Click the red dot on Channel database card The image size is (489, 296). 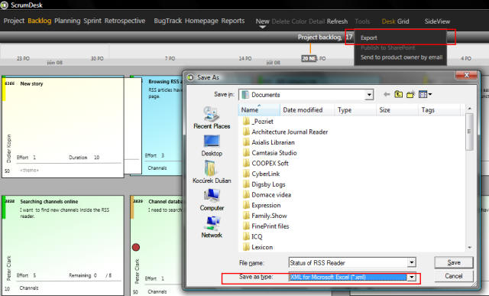click(136, 248)
